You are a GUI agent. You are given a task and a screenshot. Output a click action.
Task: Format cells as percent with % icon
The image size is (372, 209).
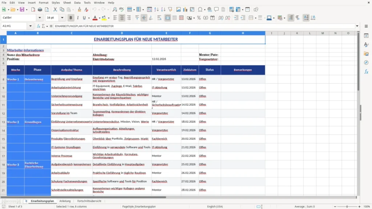(199, 18)
